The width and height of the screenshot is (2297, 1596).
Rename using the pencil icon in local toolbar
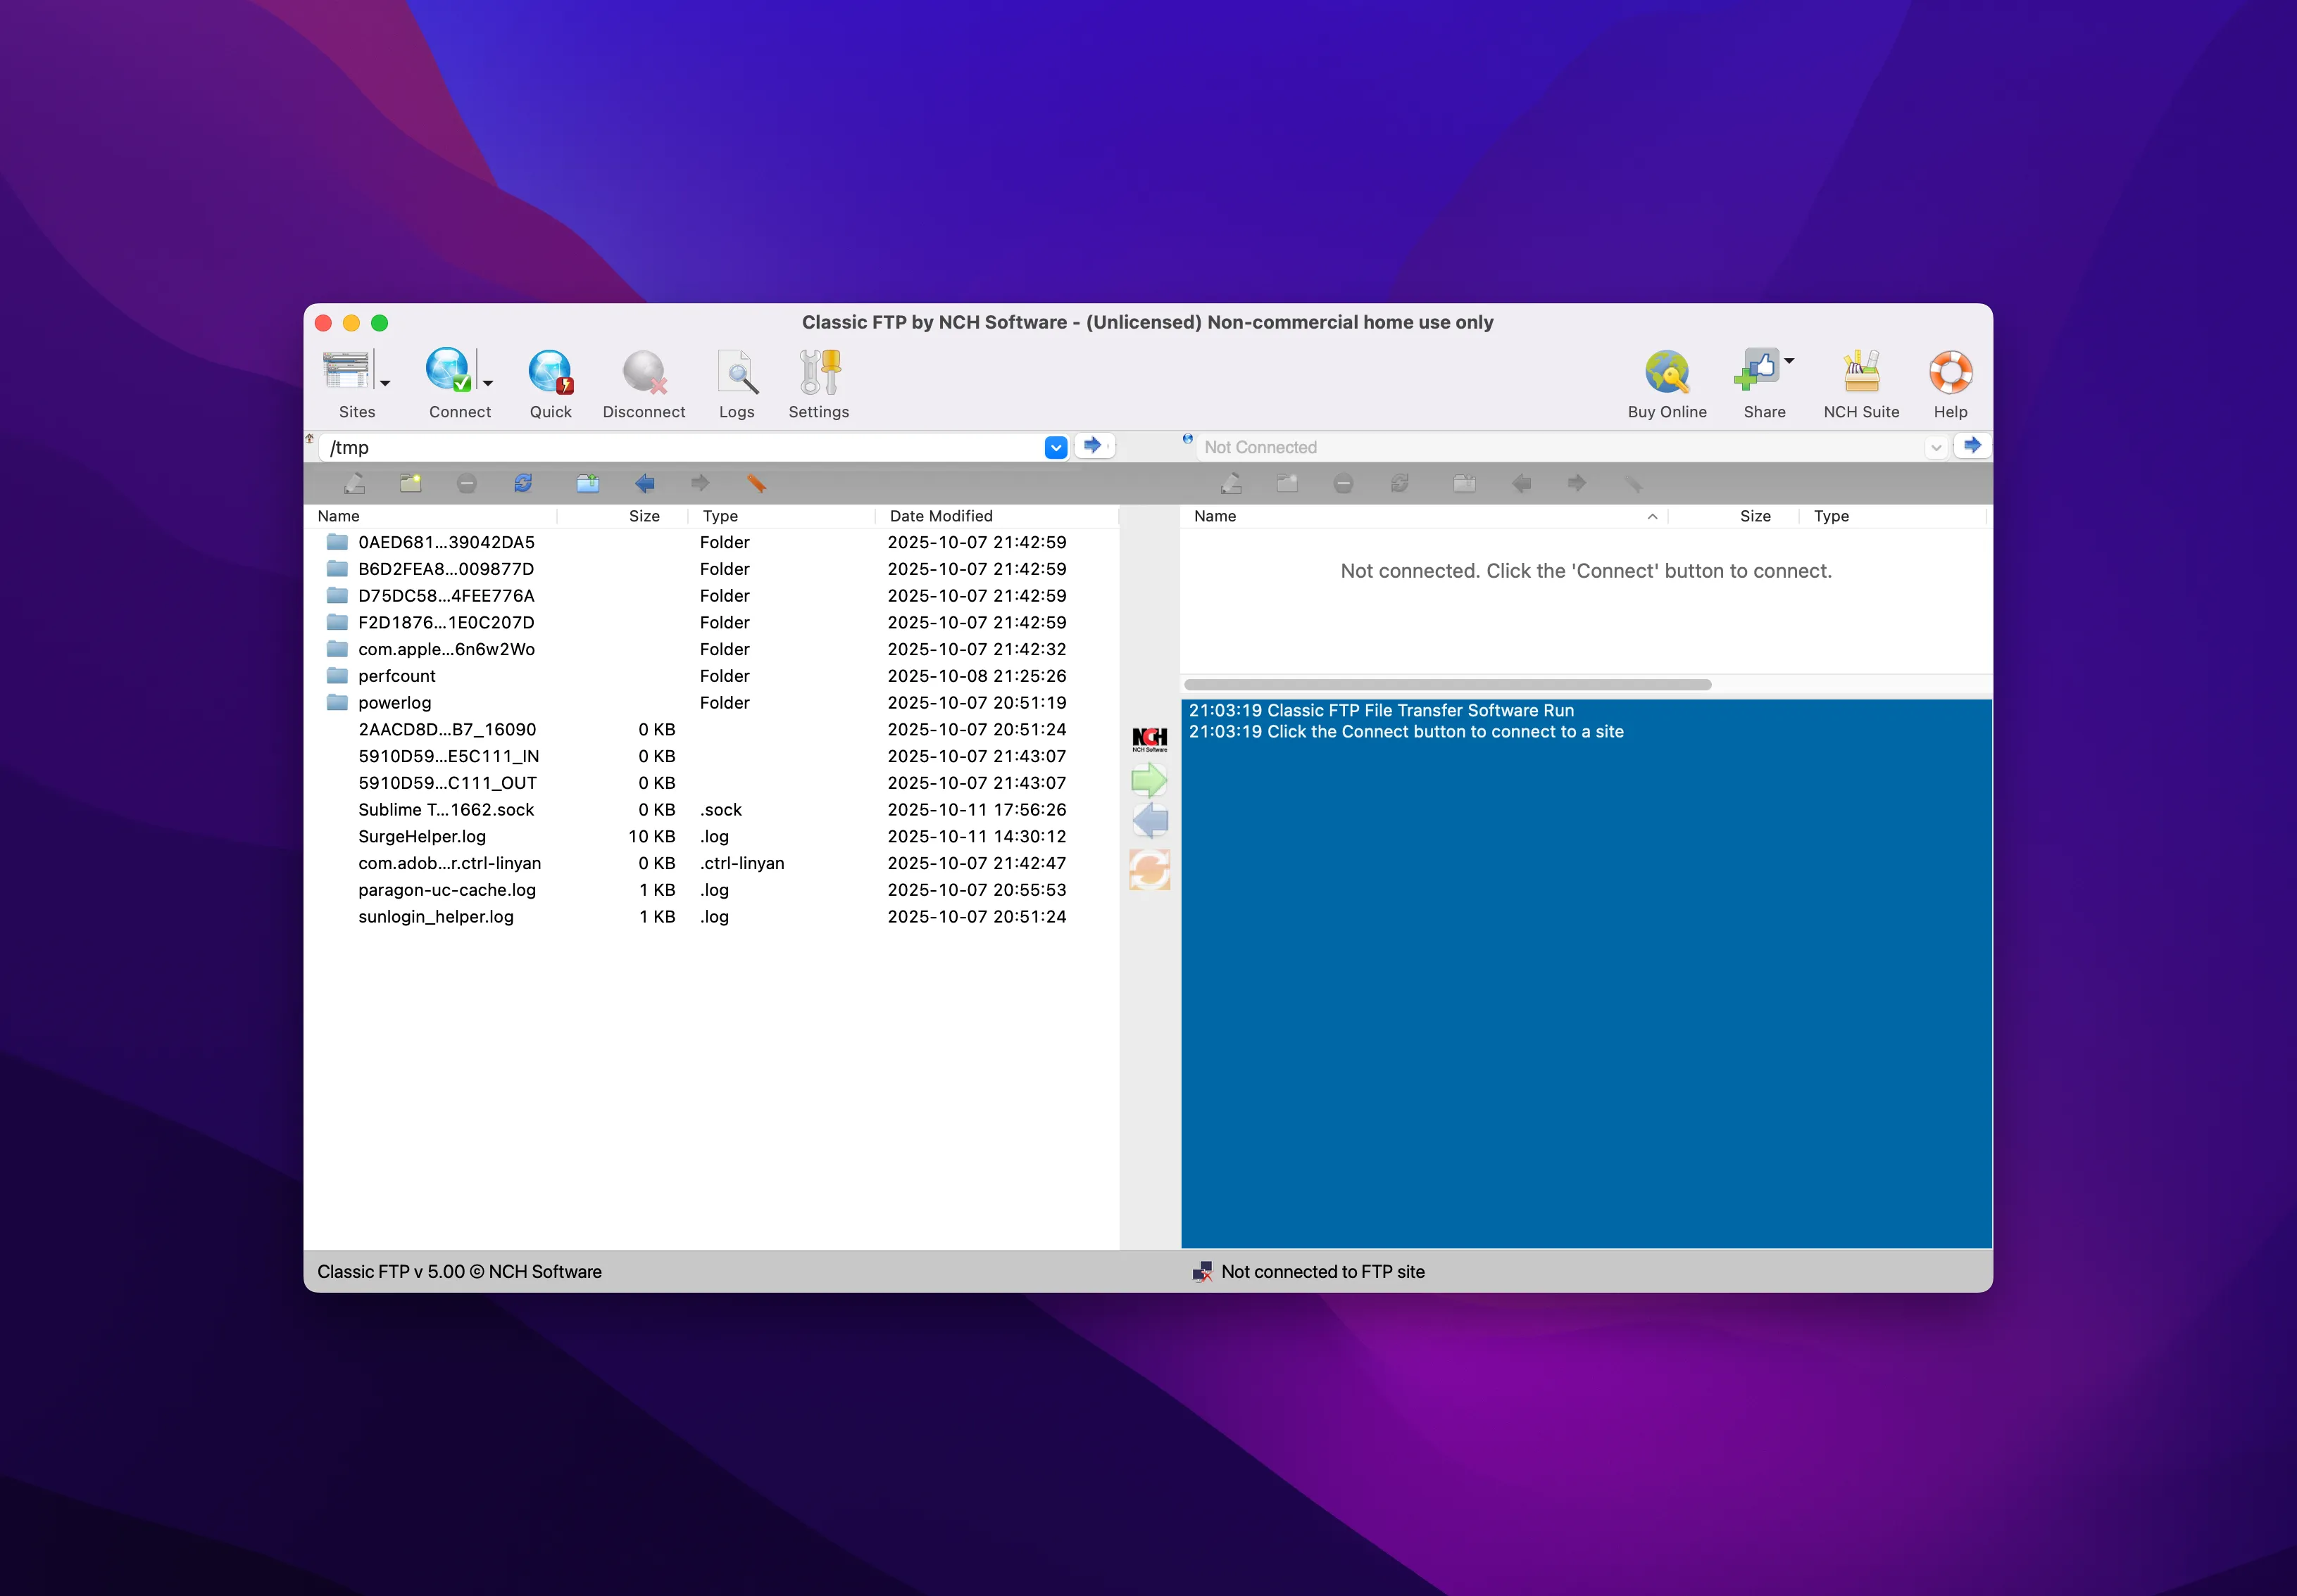[x=355, y=483]
